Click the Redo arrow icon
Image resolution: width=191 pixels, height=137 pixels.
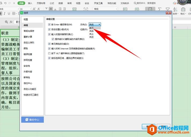[x=9, y=3]
